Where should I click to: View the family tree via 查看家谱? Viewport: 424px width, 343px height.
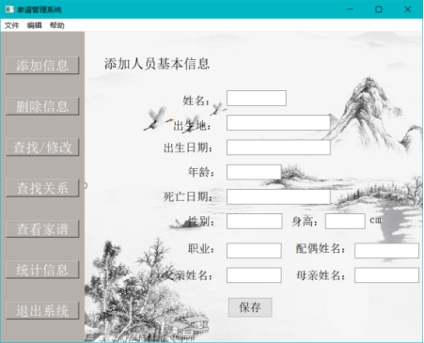coord(42,229)
